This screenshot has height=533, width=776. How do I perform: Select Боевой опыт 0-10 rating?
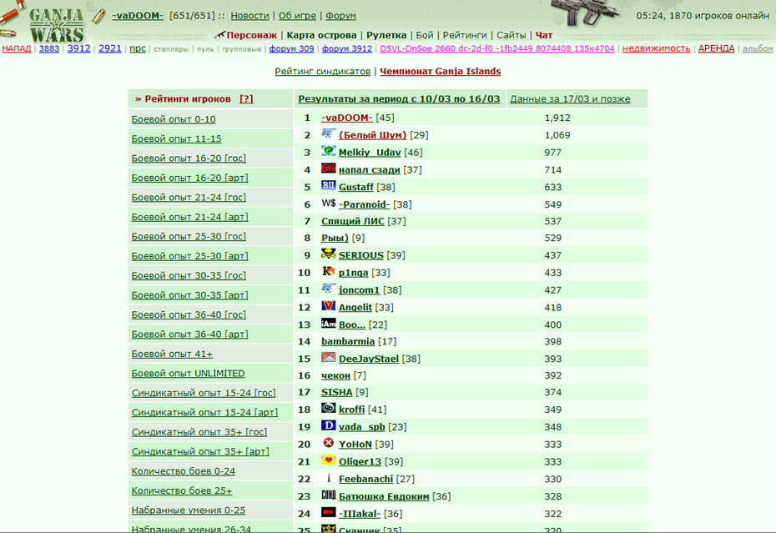pos(174,119)
